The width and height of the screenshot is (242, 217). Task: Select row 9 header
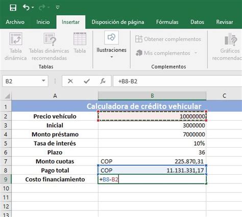tap(6, 179)
